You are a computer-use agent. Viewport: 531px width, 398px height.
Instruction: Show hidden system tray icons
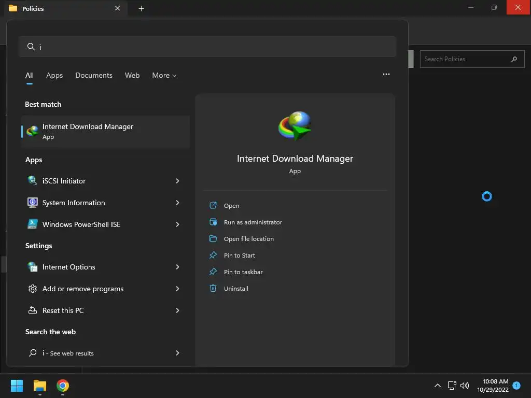438,386
